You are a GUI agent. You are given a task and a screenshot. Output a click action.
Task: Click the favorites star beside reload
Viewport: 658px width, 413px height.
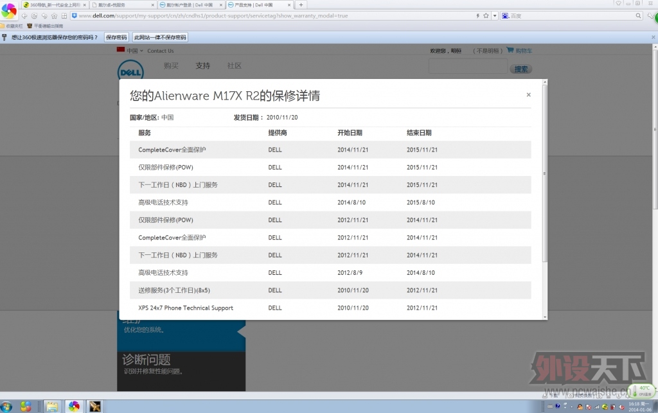[54, 16]
